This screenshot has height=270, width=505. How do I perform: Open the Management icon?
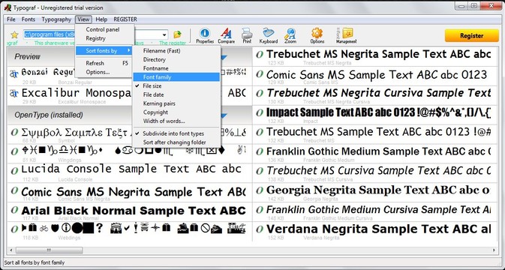coord(346,35)
